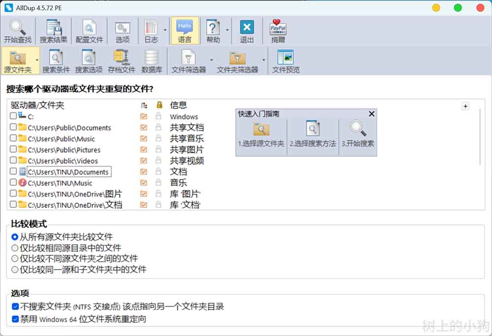Disable 禁用 Windows 64 位文件系统重定向 checkbox
Viewport: 492px width, 336px height.
(x=15, y=319)
